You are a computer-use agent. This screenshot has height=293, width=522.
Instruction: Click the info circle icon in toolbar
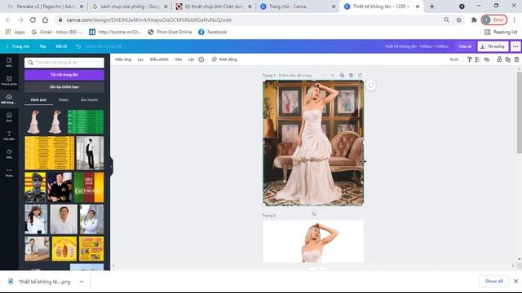pos(201,59)
